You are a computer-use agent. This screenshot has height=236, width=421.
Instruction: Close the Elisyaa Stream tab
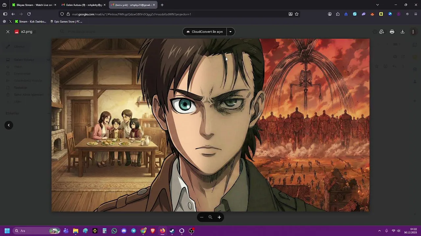click(x=55, y=5)
